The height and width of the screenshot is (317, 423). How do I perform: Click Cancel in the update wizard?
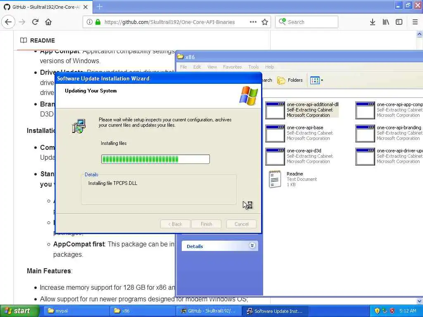pos(241,224)
